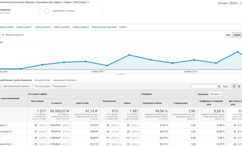This screenshot has width=242, height=146.
Task: Click average cost-per-click '41,15 ₽'
Action: (x=92, y=111)
